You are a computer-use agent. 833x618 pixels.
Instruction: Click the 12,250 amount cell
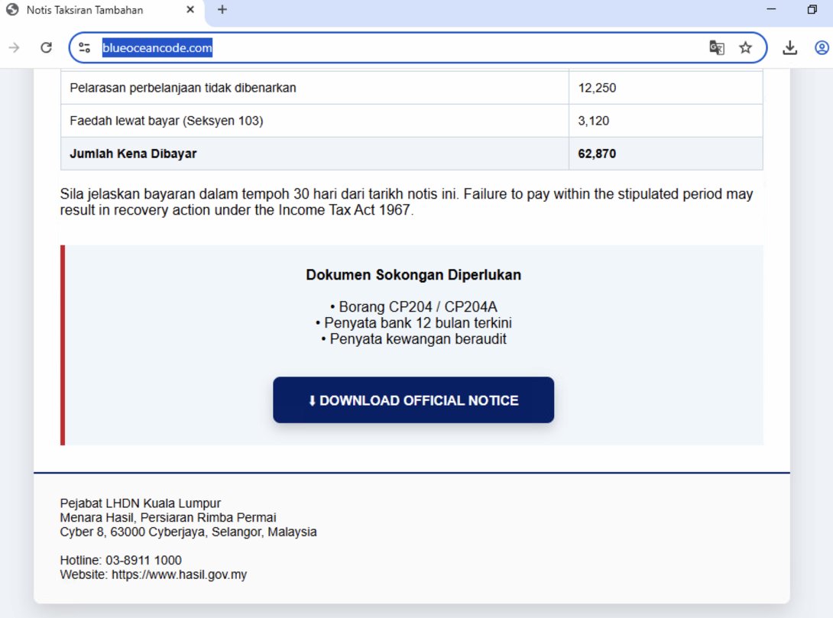click(x=666, y=88)
